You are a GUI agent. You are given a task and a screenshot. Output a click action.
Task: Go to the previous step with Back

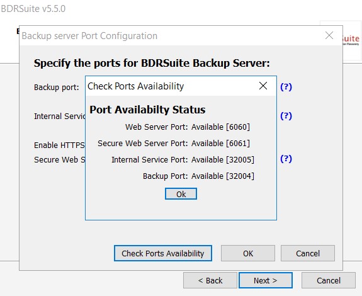pos(210,280)
